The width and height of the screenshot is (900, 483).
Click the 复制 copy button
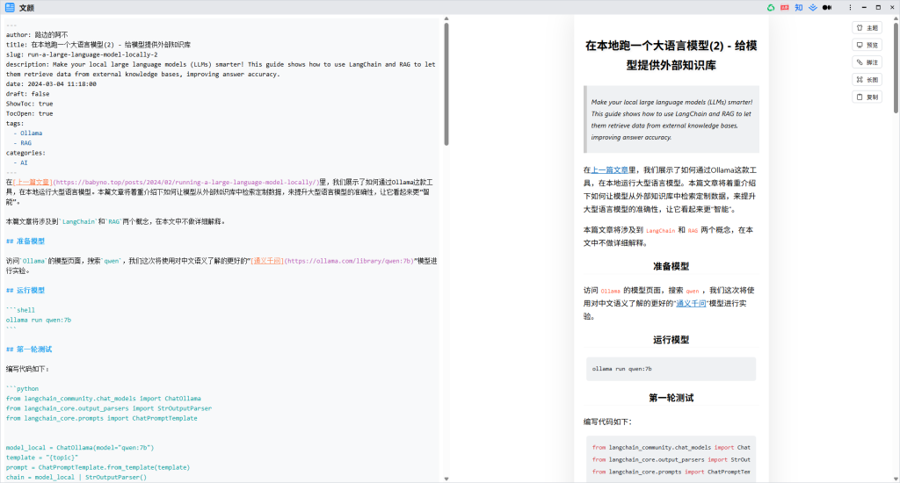coord(867,97)
